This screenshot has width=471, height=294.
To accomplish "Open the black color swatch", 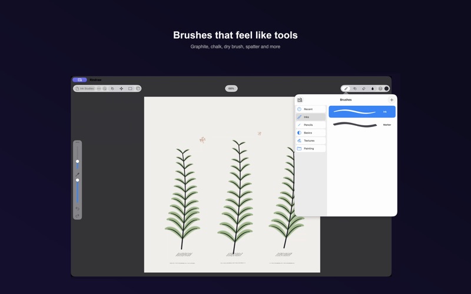I will click(387, 89).
